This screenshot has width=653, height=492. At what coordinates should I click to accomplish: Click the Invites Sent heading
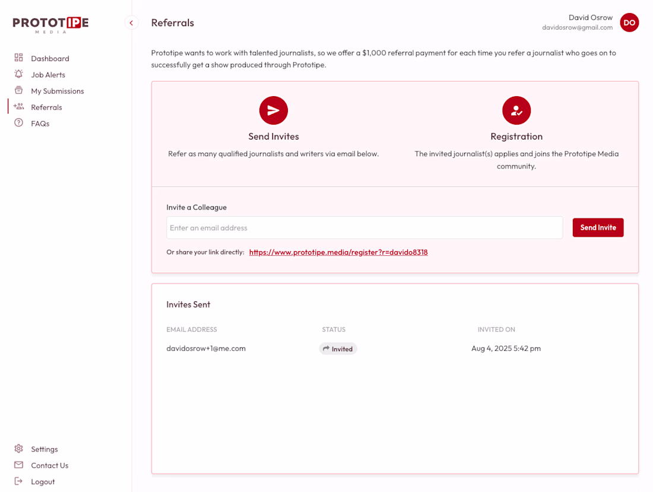click(x=188, y=304)
